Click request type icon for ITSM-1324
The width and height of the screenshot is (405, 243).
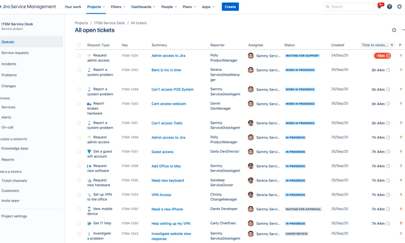[89, 56]
